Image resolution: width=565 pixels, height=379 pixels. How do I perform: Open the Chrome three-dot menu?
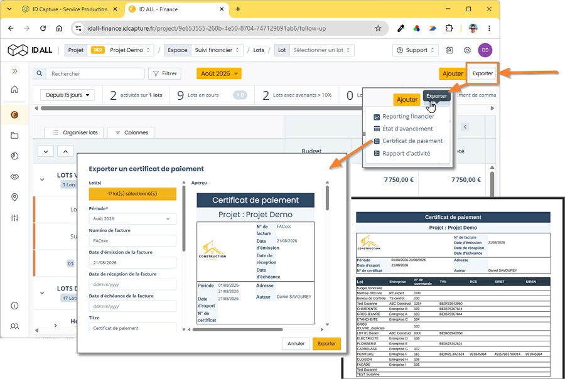click(489, 28)
